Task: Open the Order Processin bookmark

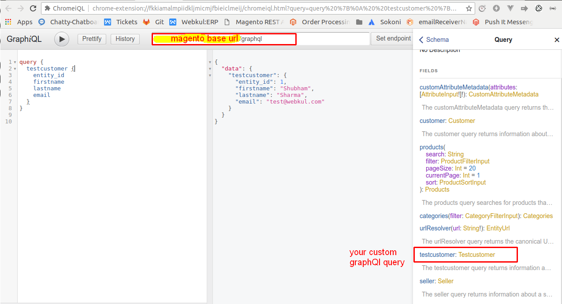Action: pos(320,22)
